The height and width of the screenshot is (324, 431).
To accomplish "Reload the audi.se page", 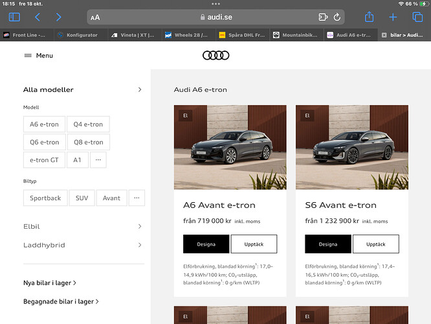I will [337, 17].
